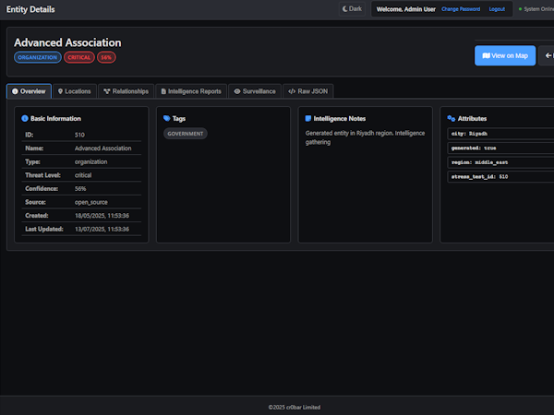Click the Name value Advanced Association in table
Image resolution: width=554 pixels, height=415 pixels.
click(102, 148)
